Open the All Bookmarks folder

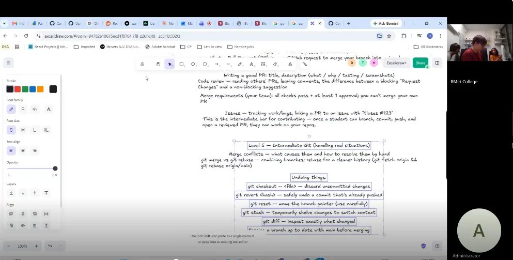(x=428, y=47)
